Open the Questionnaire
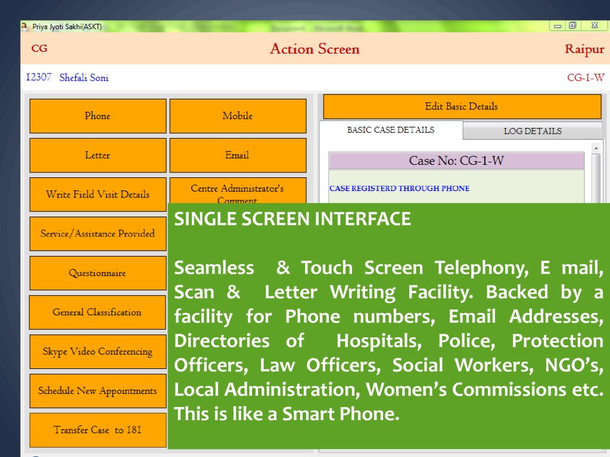 pyautogui.click(x=98, y=273)
